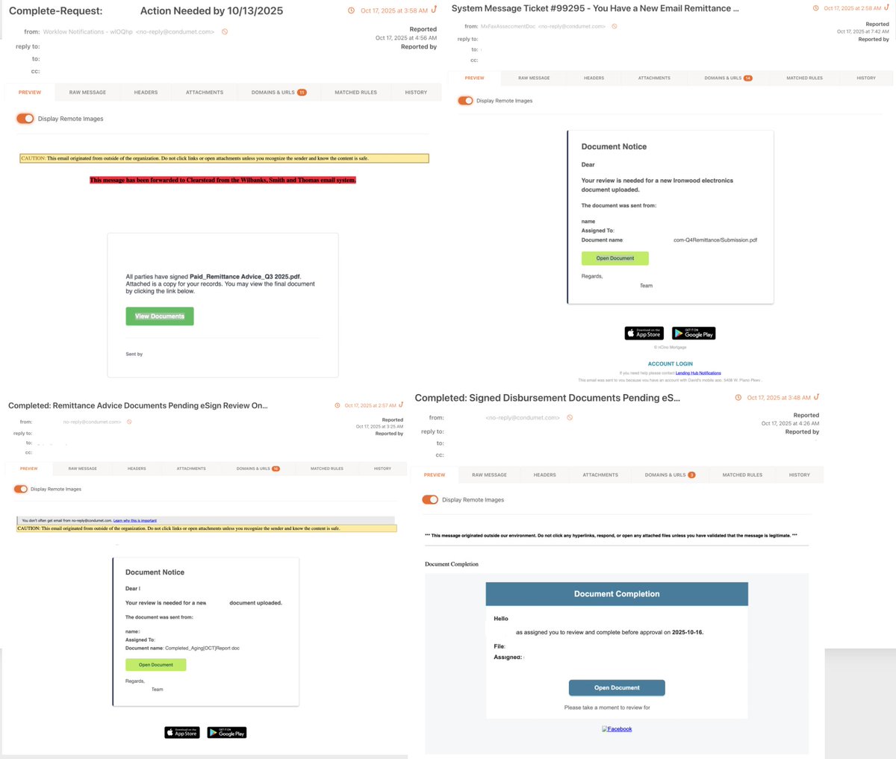The image size is (896, 759).
Task: Open History tab in Complete-Request email
Action: 416,93
